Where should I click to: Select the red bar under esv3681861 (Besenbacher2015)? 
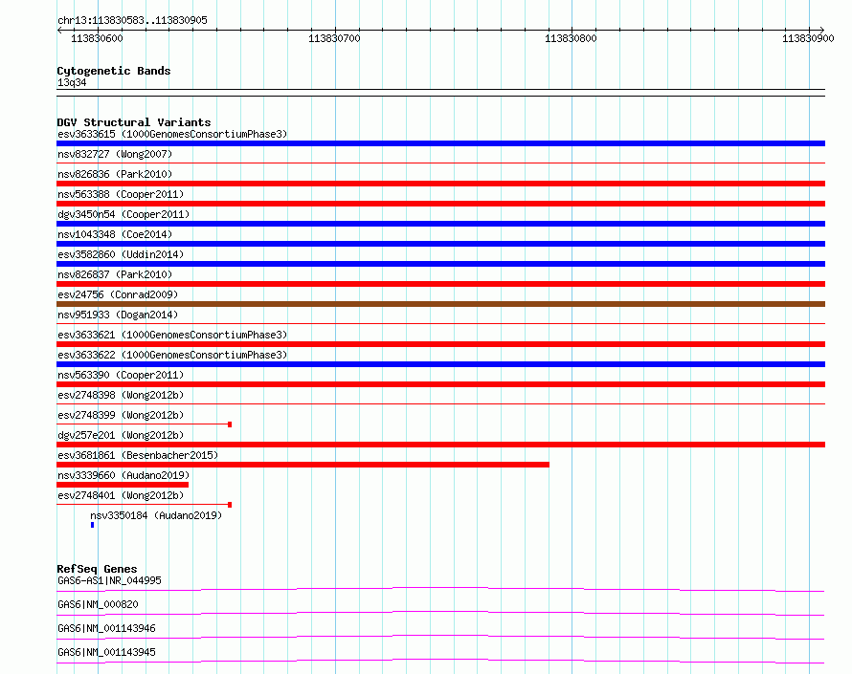303,465
